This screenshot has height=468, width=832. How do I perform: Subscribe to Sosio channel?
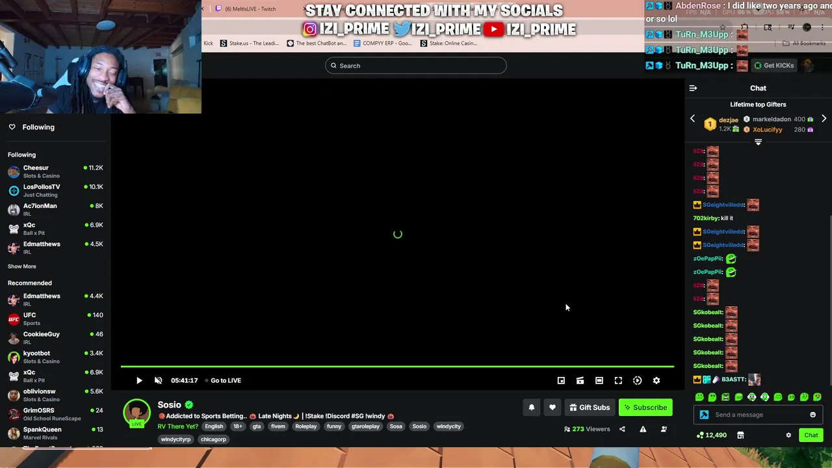[645, 408]
